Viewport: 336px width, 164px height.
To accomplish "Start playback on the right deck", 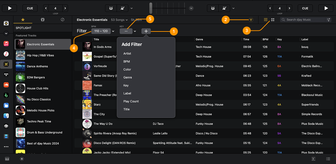I will tap(326, 8).
